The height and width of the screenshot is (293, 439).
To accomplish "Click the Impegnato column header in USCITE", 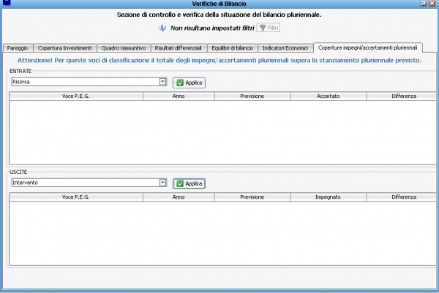I will (x=328, y=197).
